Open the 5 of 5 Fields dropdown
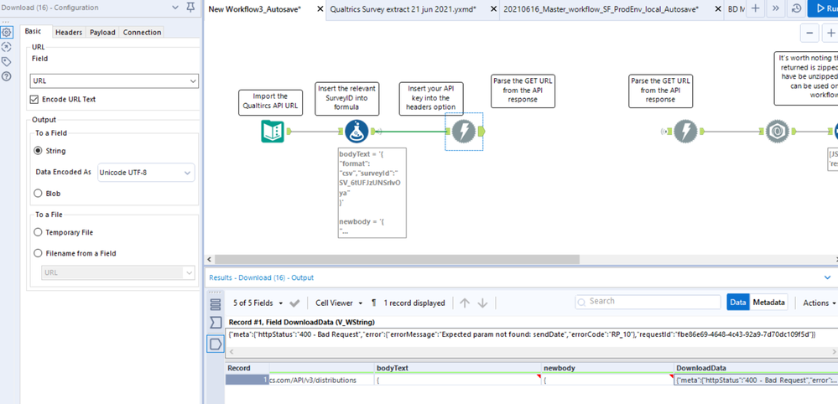The height and width of the screenshot is (404, 838). pyautogui.click(x=258, y=303)
